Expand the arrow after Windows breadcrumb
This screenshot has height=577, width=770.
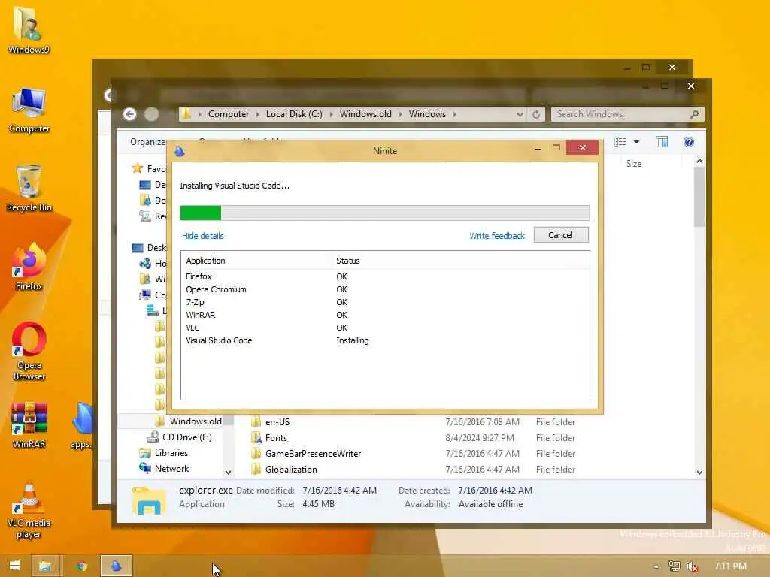click(455, 114)
